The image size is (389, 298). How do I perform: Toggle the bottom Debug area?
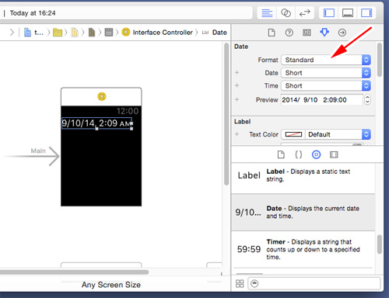click(348, 13)
